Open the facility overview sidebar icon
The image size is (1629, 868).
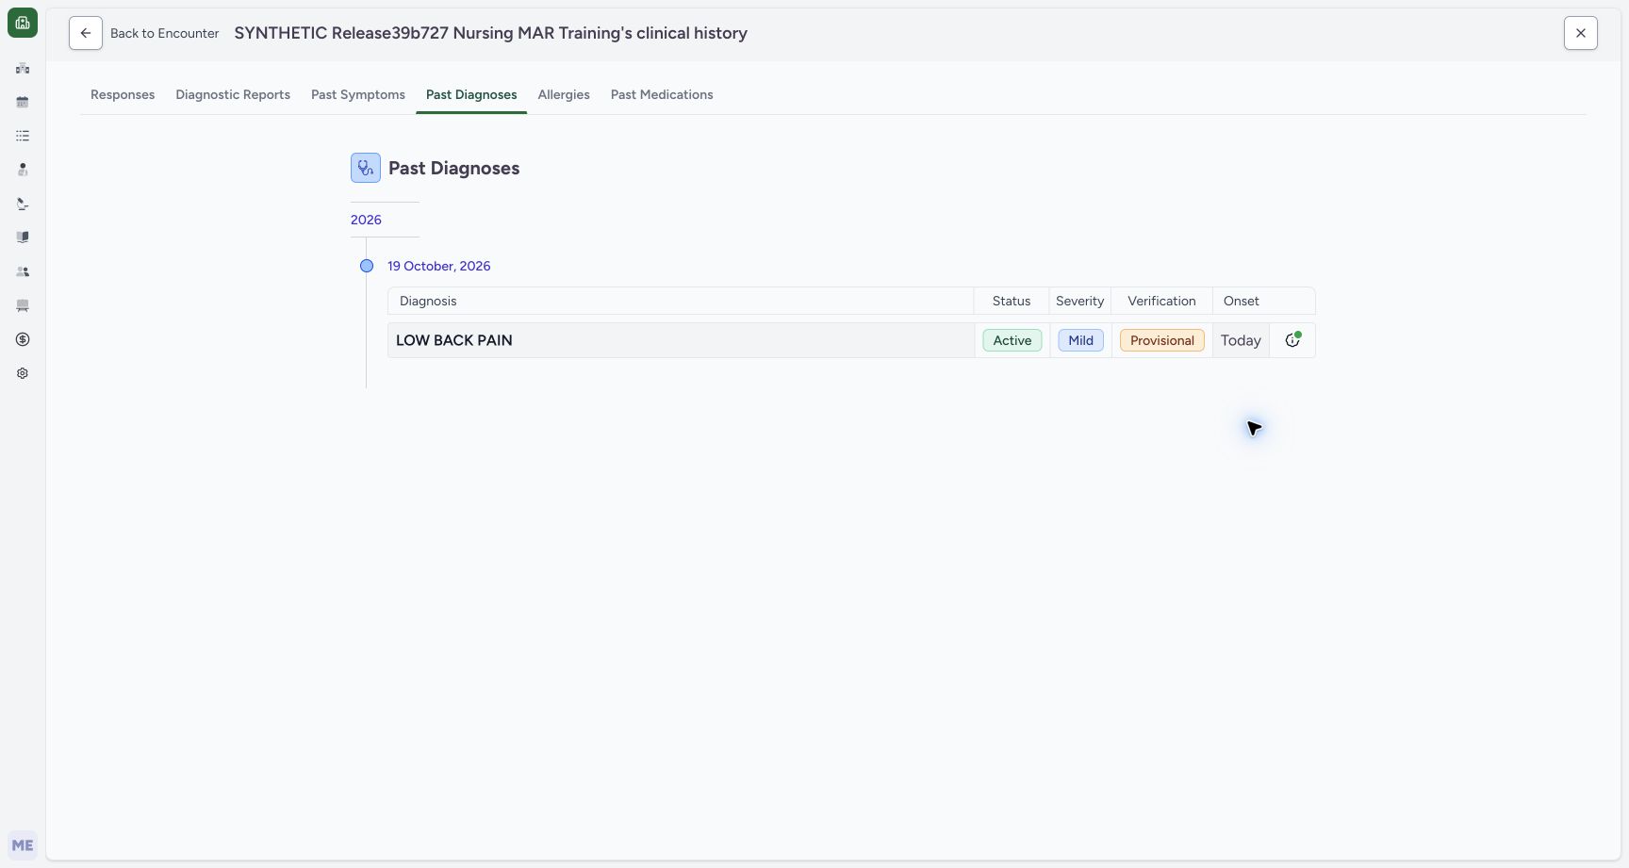[23, 68]
